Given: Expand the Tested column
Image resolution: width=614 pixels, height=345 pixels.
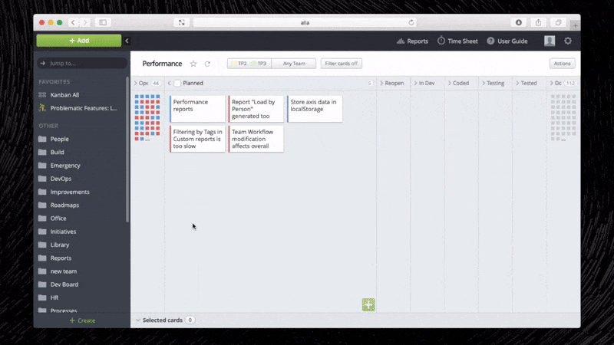Looking at the screenshot, I should tap(517, 83).
